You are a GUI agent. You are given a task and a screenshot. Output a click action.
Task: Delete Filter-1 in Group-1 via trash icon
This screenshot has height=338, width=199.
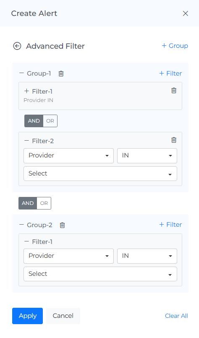174,90
